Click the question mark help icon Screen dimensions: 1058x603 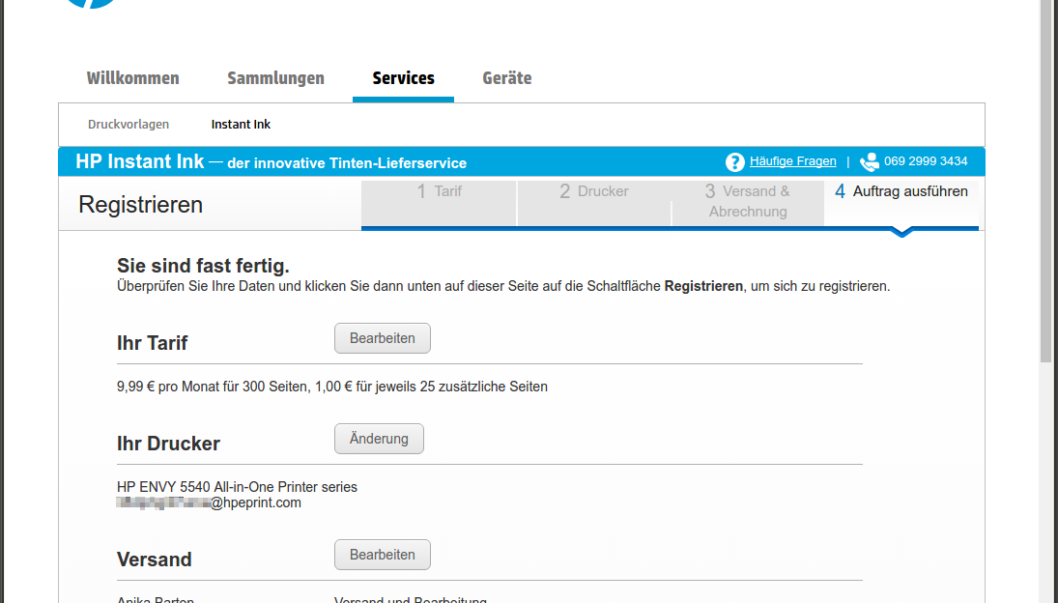coord(734,162)
